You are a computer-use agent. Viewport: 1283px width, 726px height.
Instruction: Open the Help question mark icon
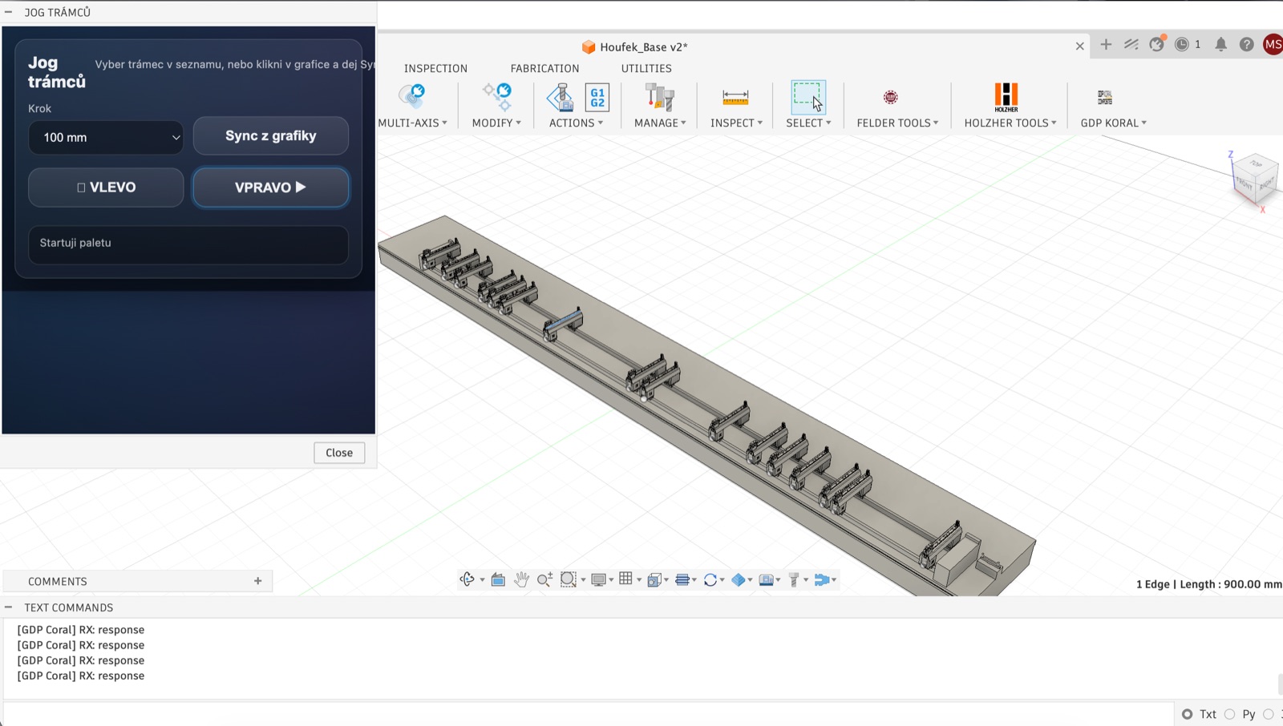click(x=1246, y=45)
